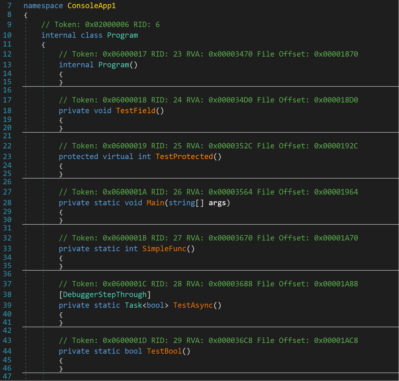399x381 pixels.
Task: Click the File Offset value 0x00001870
Action: coord(336,54)
